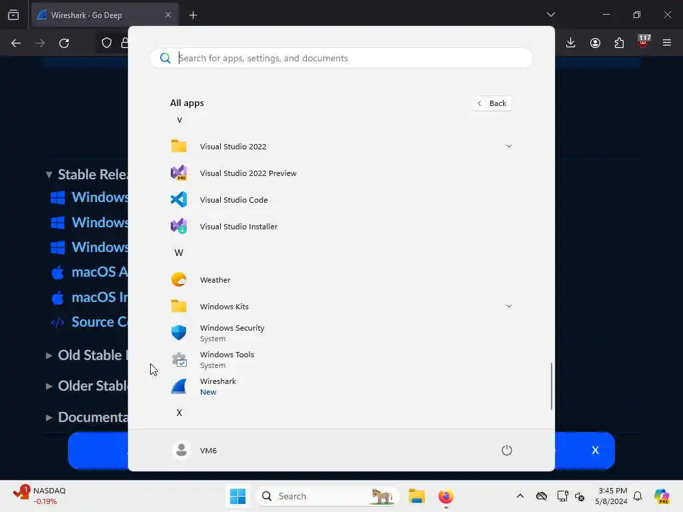Open a new Firefox tab
Viewport: 683px width, 512px height.
click(193, 15)
